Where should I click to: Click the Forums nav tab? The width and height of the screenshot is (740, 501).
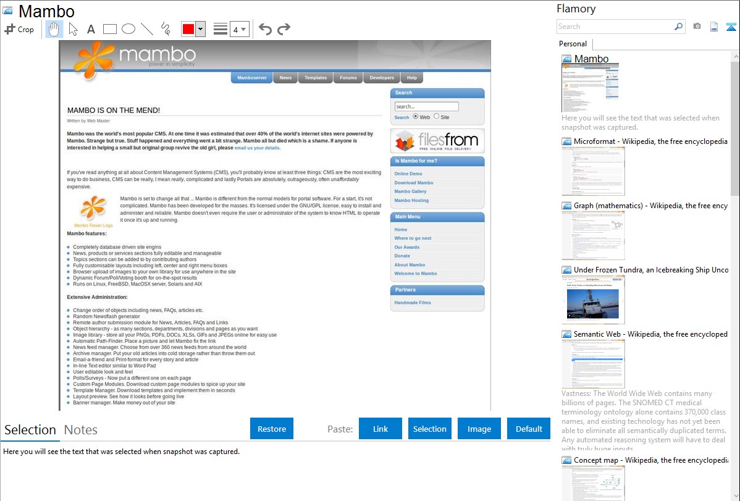(348, 77)
